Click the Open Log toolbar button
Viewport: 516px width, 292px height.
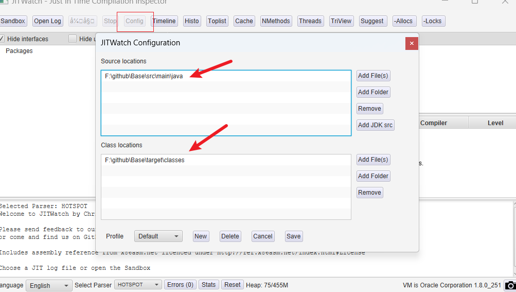pos(47,21)
